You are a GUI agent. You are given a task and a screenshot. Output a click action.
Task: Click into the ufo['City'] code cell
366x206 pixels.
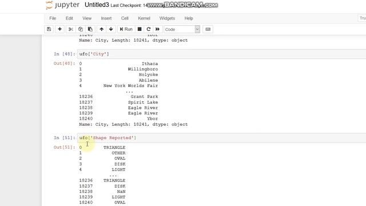[x=222, y=54]
